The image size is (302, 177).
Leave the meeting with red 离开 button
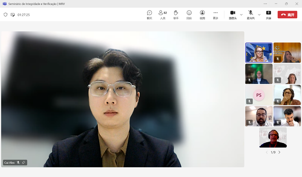click(287, 15)
